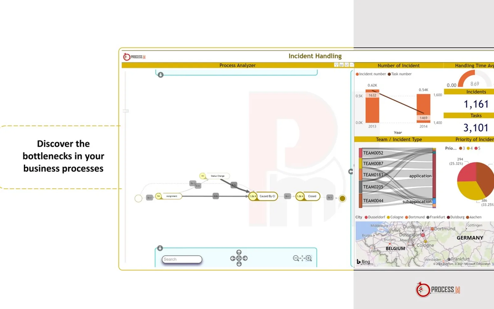The height and width of the screenshot is (309, 494).
Task: Click the Incidents value 1,161
Action: tap(476, 104)
